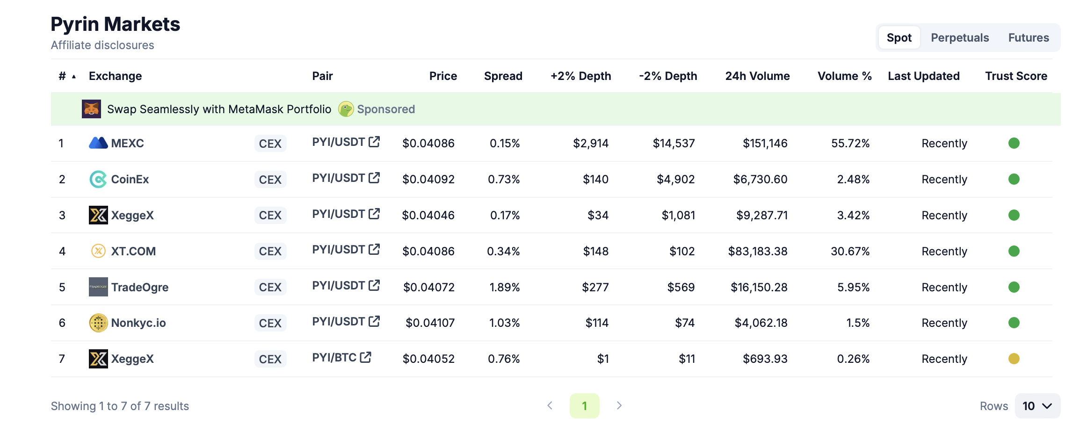Select the Spot markets tab
Image resolution: width=1087 pixels, height=447 pixels.
click(899, 37)
